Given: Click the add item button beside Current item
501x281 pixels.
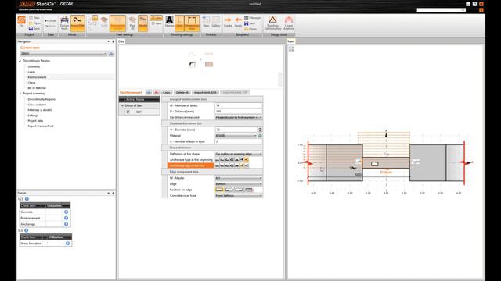Looking at the screenshot, I should point(111,54).
